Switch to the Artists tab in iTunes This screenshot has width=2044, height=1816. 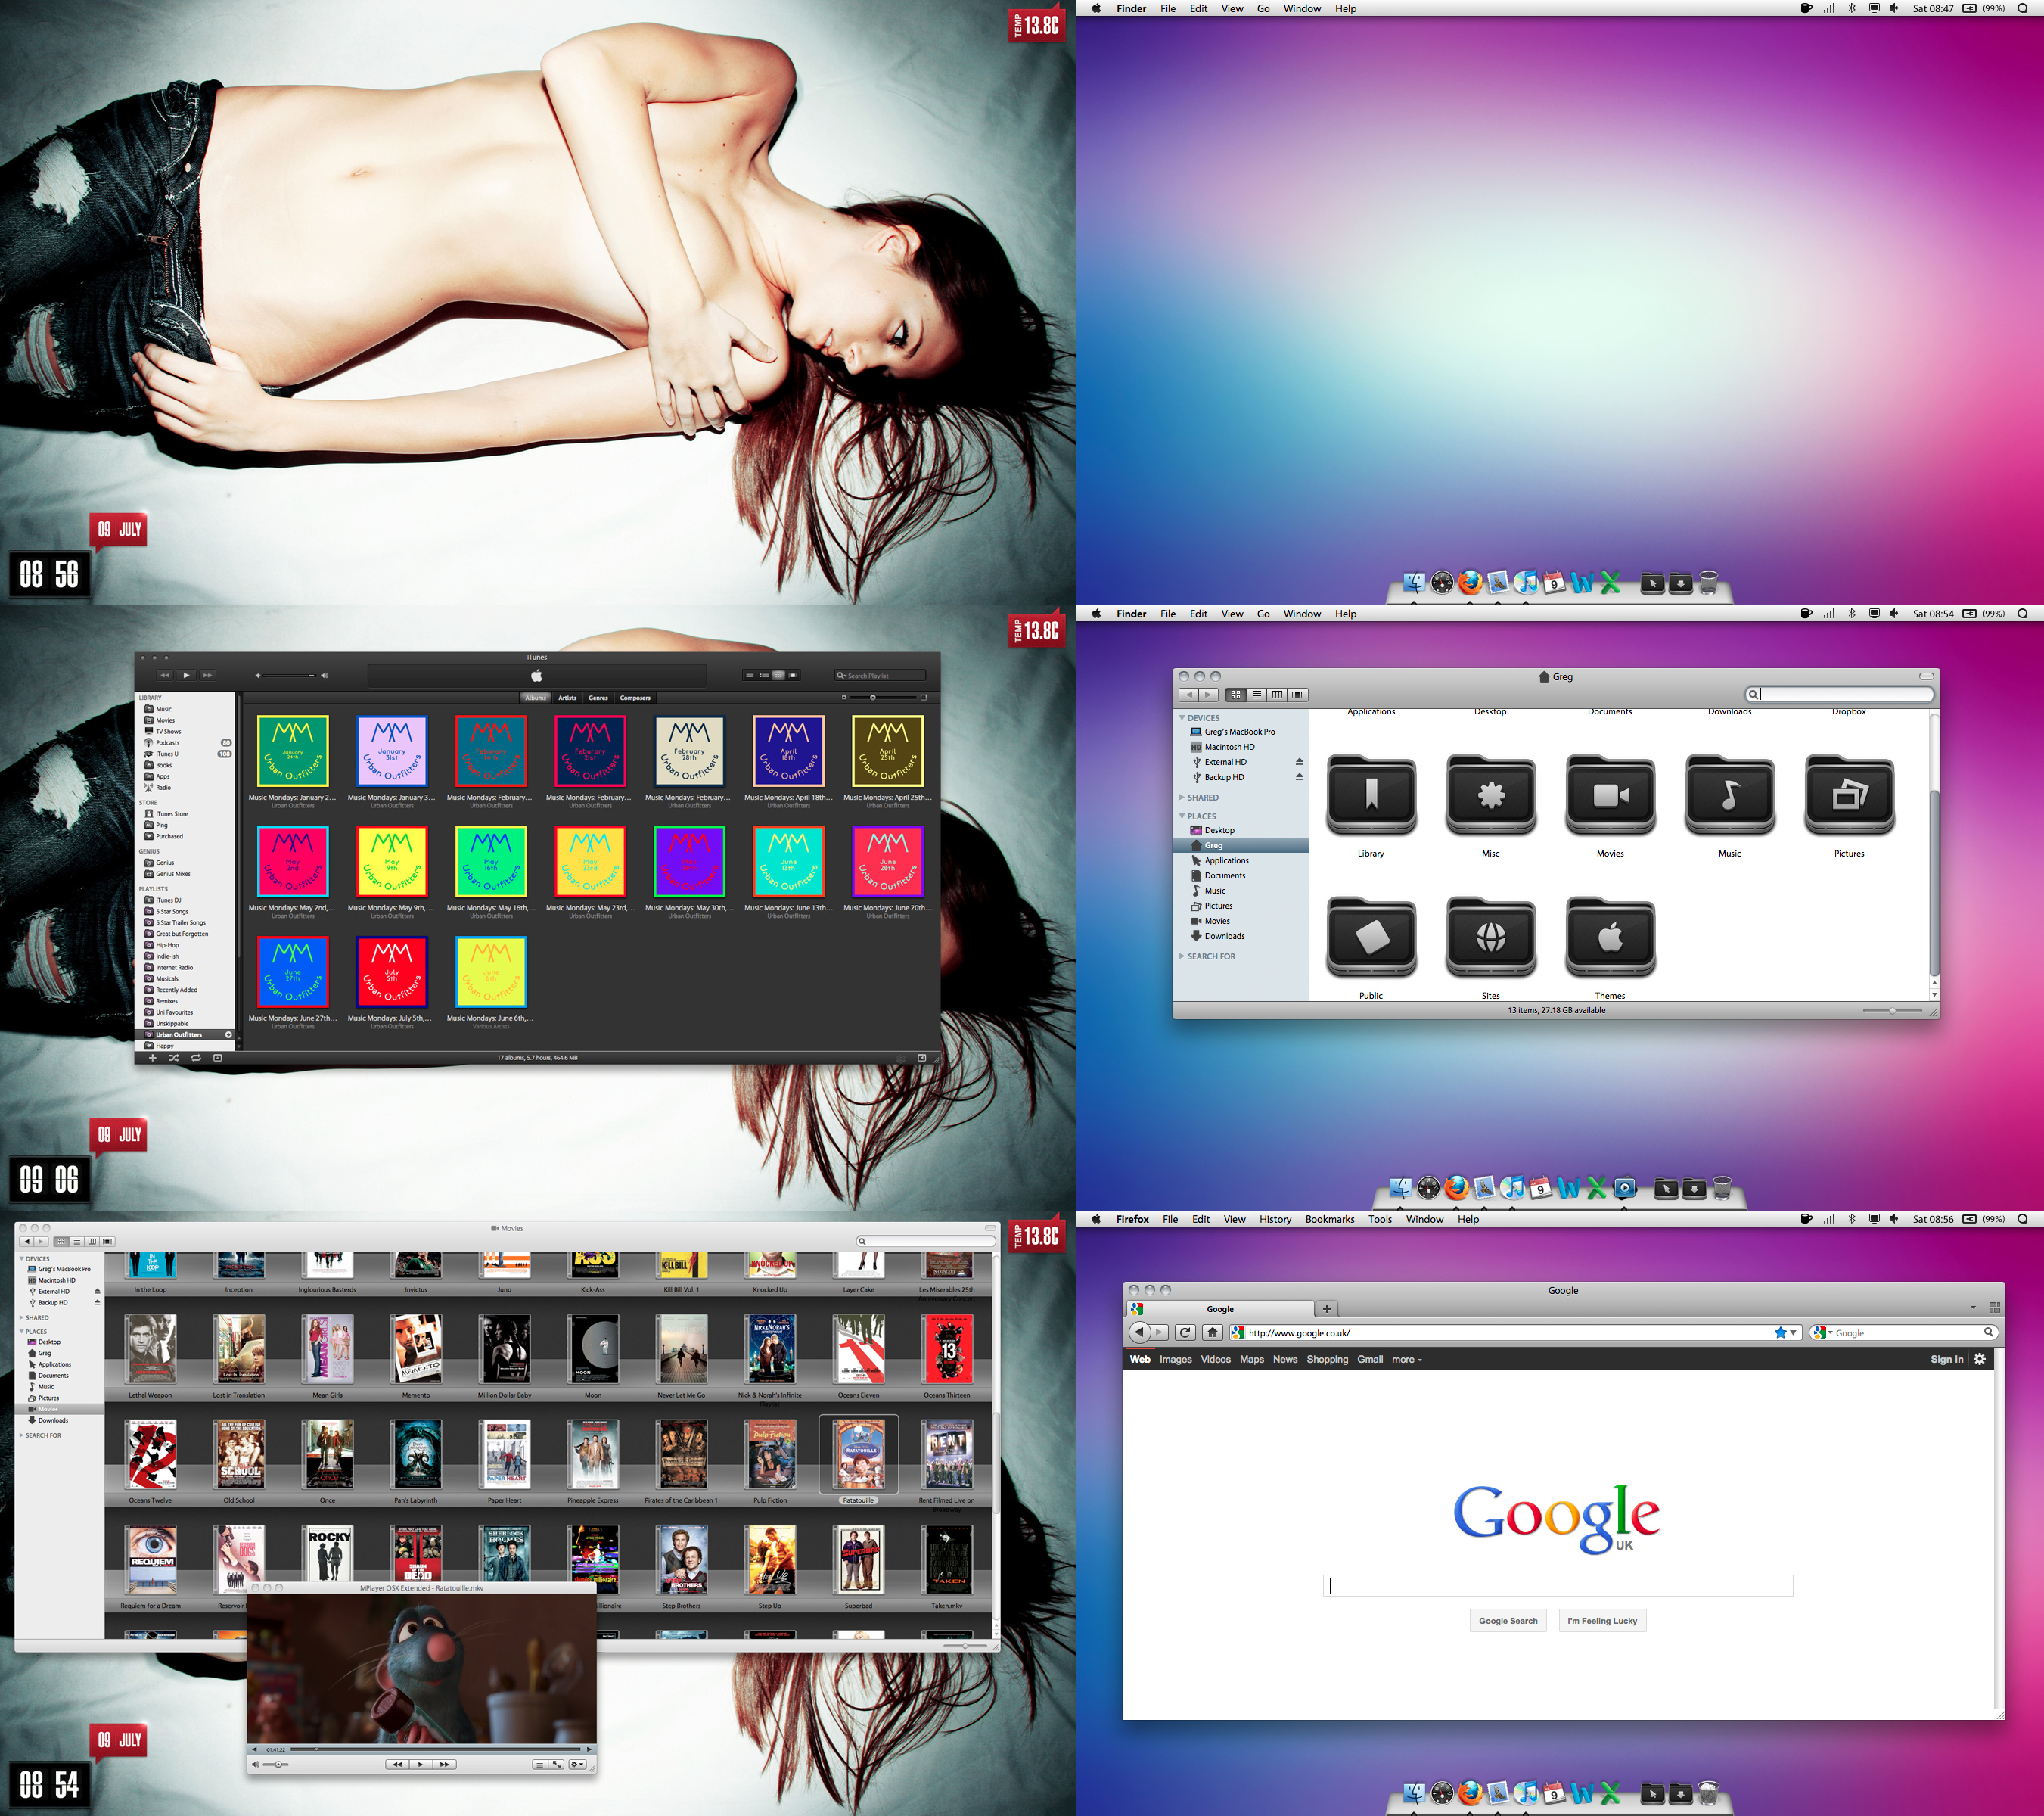click(x=567, y=698)
